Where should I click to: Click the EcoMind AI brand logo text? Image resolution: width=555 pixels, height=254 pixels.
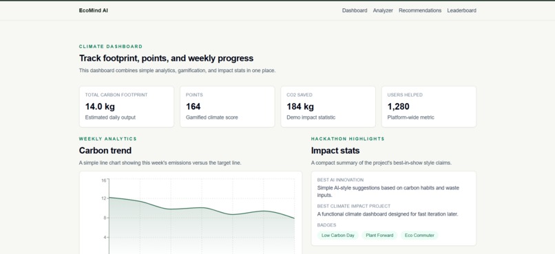[x=94, y=10]
